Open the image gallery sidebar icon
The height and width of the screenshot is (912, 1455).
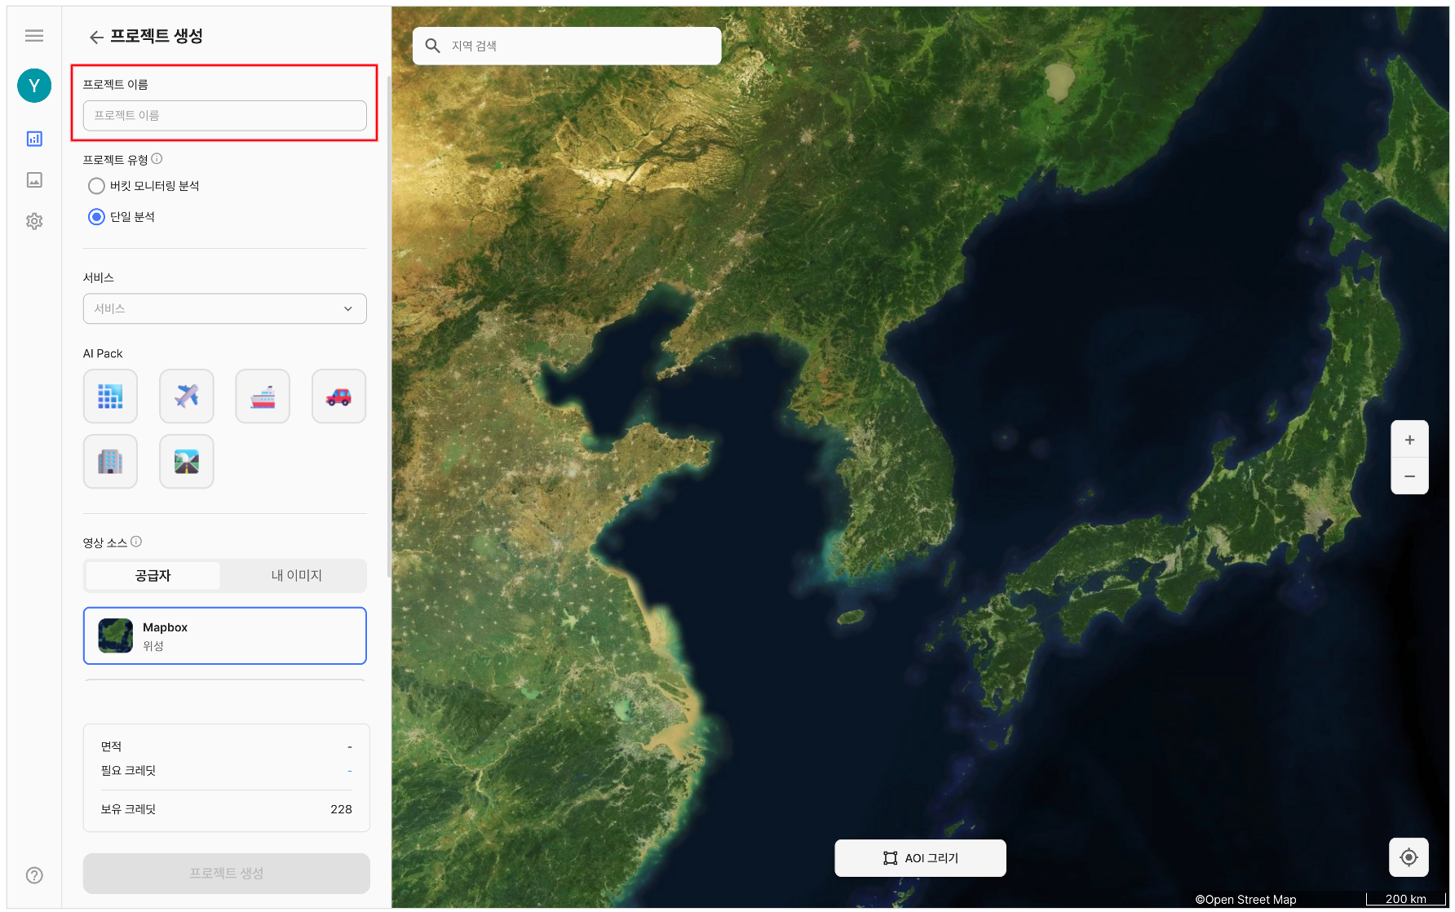[x=34, y=180]
